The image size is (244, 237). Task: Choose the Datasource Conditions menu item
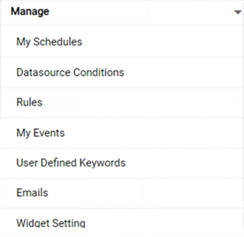[122, 72]
